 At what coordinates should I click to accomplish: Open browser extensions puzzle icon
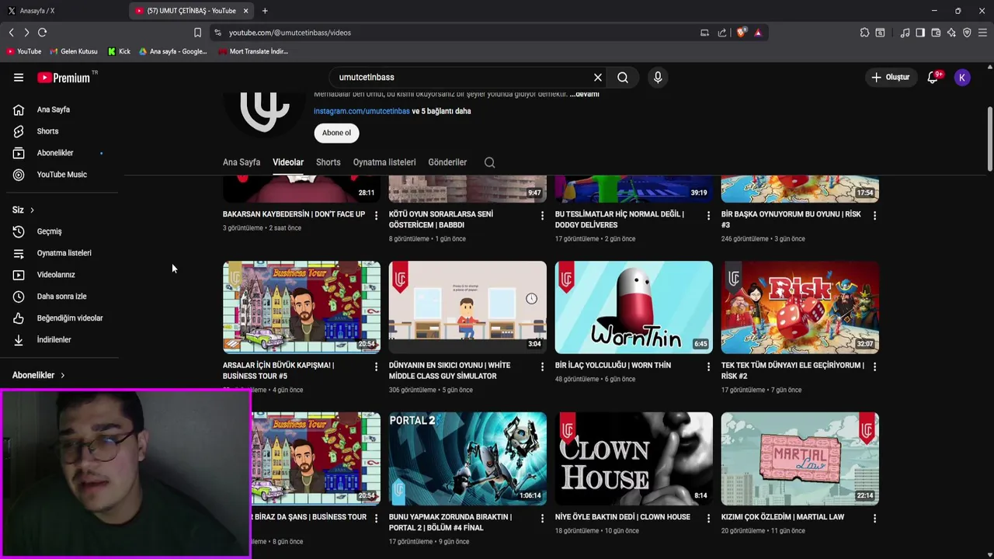pos(864,33)
